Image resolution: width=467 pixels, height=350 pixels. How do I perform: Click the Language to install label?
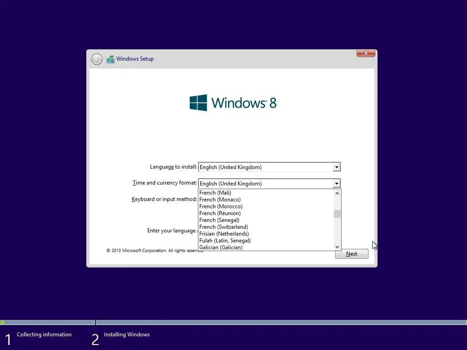coord(173,167)
